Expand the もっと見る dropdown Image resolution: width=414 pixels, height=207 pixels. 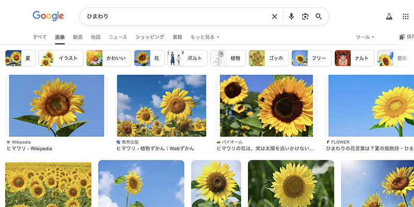pyautogui.click(x=205, y=37)
